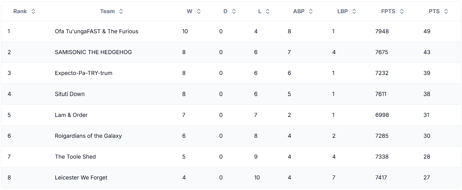Click the sort arrows beside PTS
This screenshot has width=462, height=190.
click(446, 11)
